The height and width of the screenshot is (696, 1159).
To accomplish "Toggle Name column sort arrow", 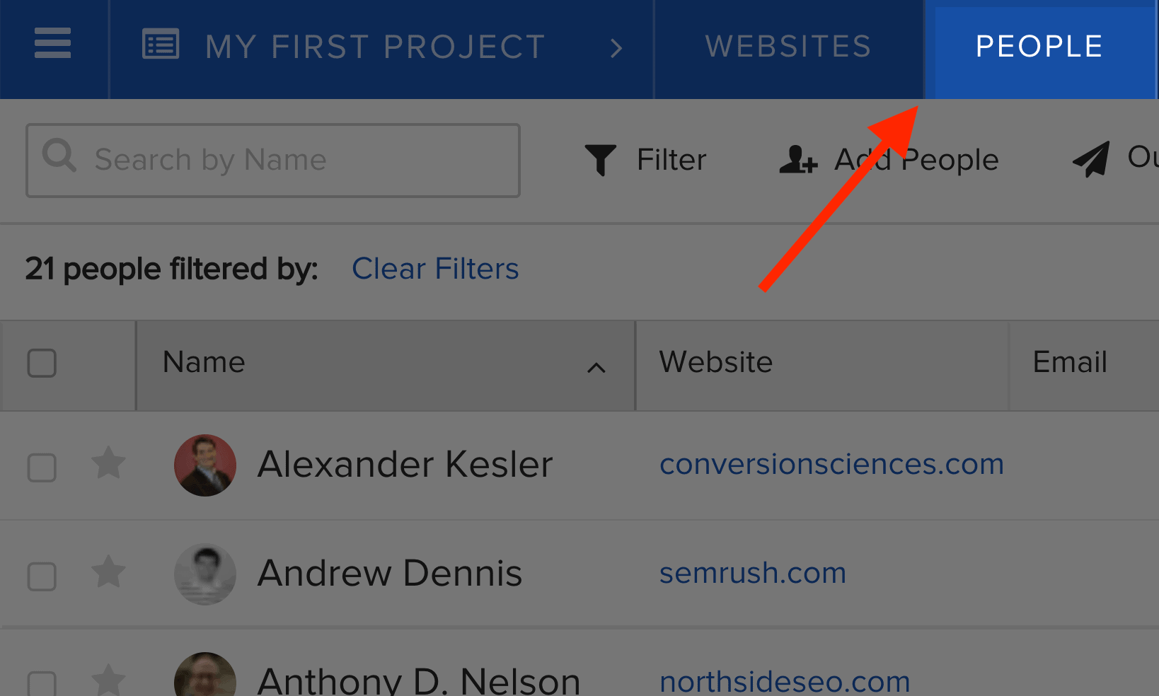I will click(x=596, y=368).
